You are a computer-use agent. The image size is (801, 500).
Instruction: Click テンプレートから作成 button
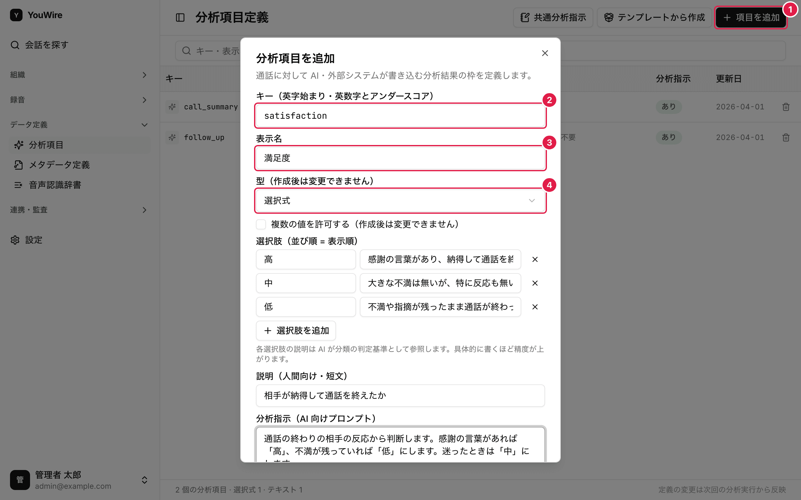click(654, 17)
